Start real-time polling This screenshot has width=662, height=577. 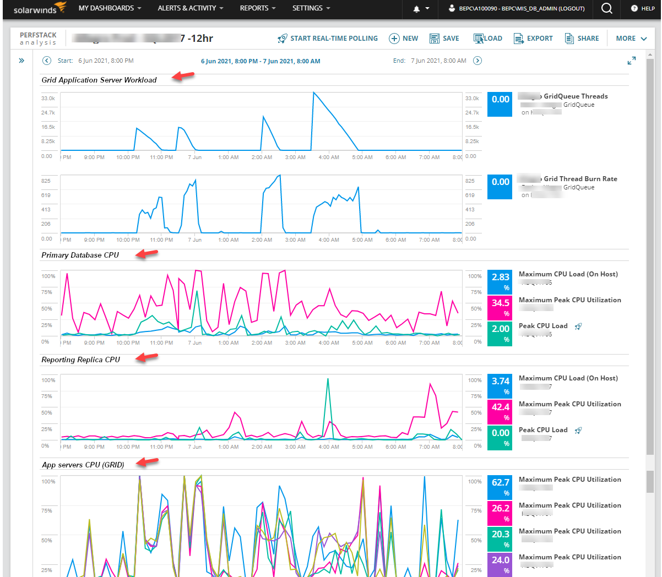click(x=328, y=39)
